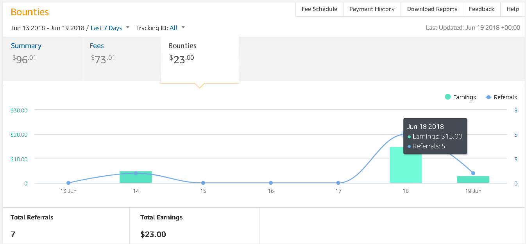Click the arrow next to Last 7 Days
526x244 pixels.
[x=127, y=27]
